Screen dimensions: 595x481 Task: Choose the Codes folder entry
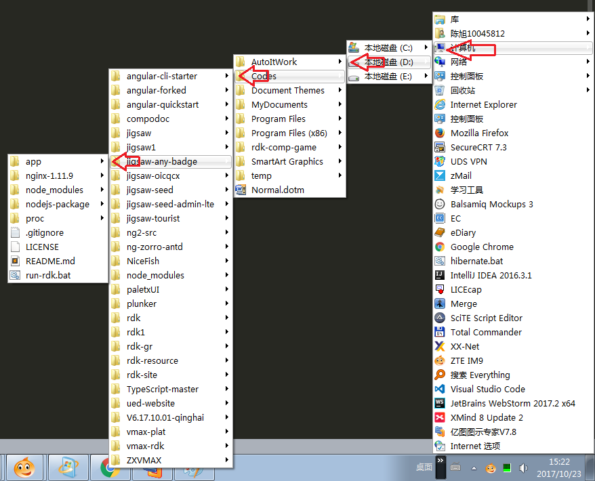pyautogui.click(x=289, y=77)
